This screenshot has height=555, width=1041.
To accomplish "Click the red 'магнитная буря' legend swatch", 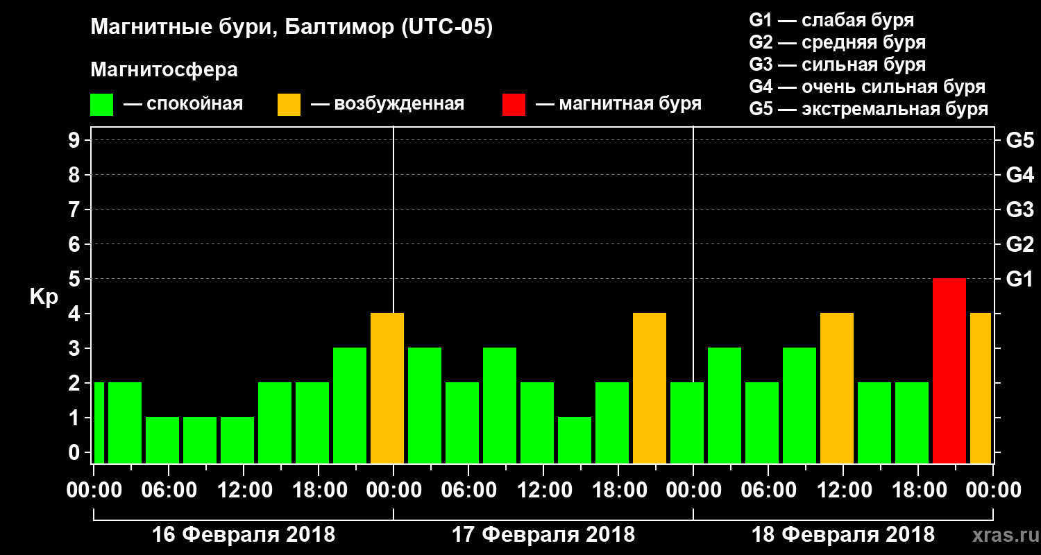I will 514,105.
